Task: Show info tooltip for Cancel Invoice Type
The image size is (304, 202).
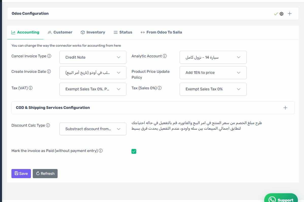Action: coord(49,56)
